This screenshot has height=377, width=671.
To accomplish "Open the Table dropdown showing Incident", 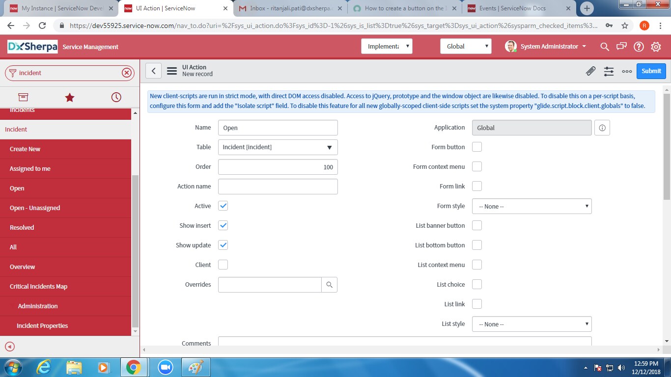I will point(278,147).
